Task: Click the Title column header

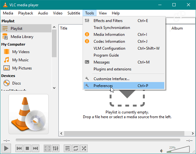Action: click(x=64, y=28)
